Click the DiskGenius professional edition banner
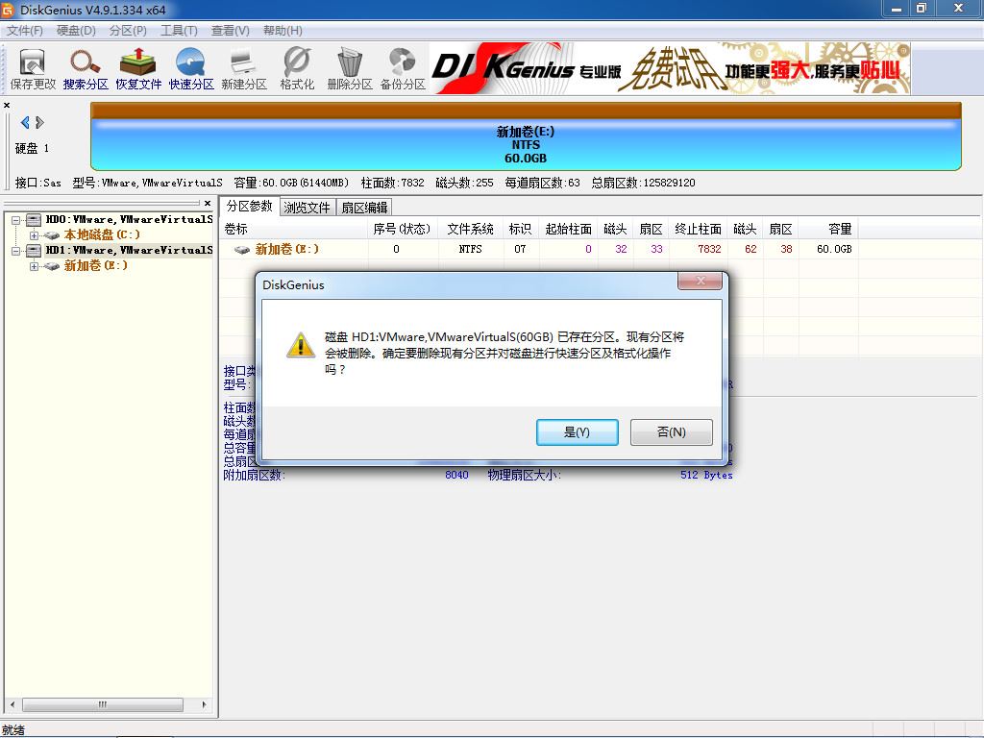This screenshot has width=984, height=738. point(670,68)
